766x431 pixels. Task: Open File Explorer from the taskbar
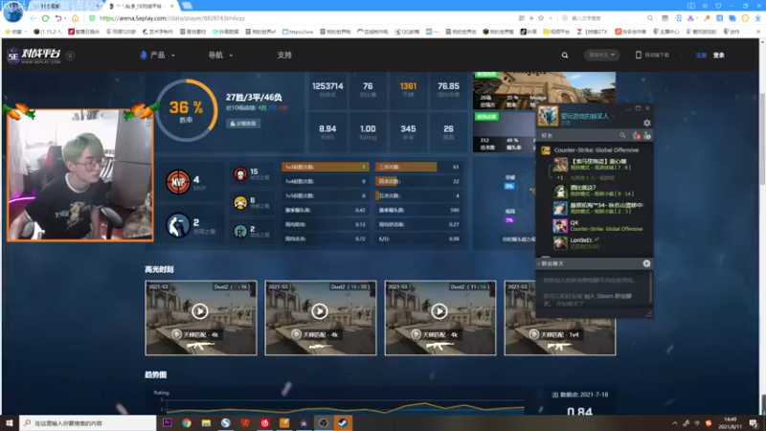(206, 422)
